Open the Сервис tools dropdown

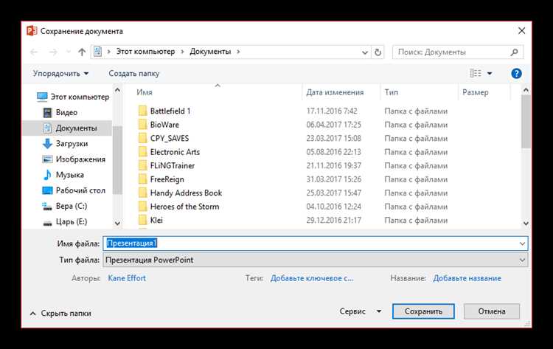[x=361, y=311]
